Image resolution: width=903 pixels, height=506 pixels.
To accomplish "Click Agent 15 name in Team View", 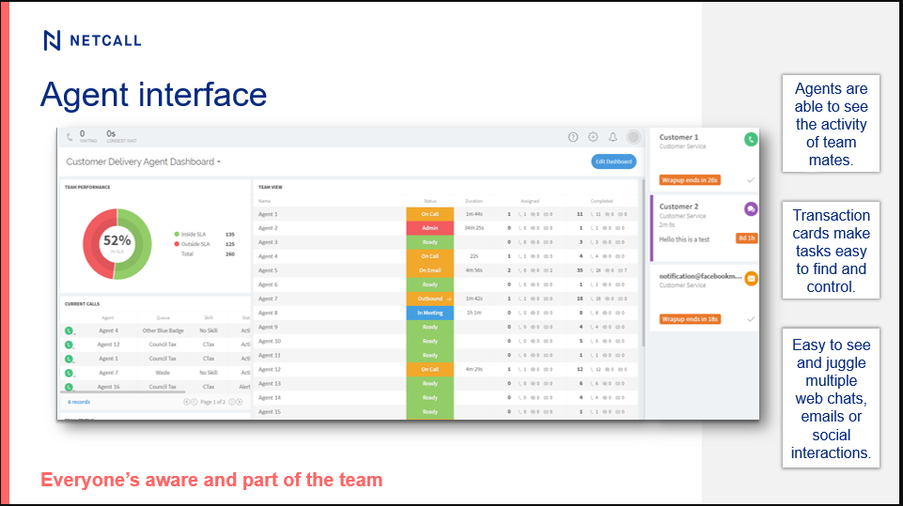I will pos(270,412).
